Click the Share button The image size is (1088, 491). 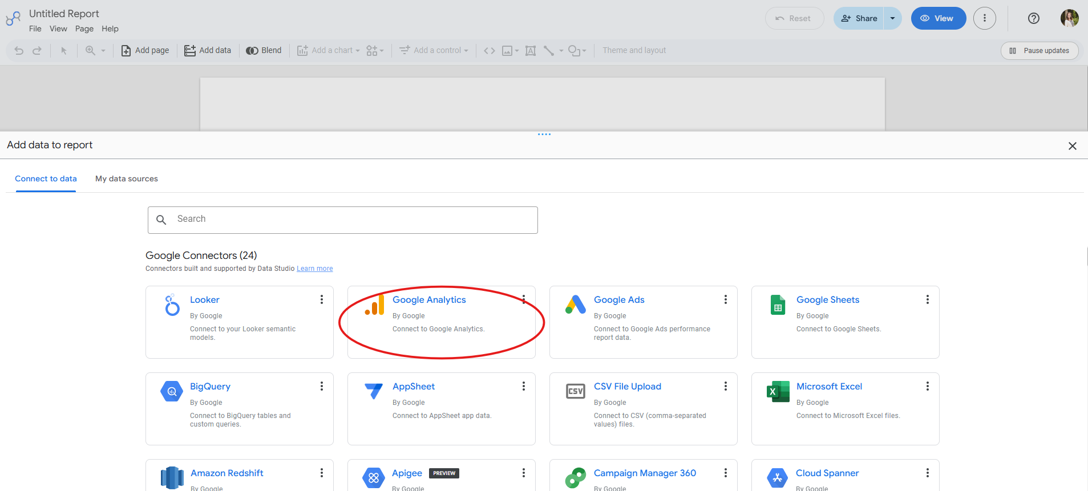859,18
